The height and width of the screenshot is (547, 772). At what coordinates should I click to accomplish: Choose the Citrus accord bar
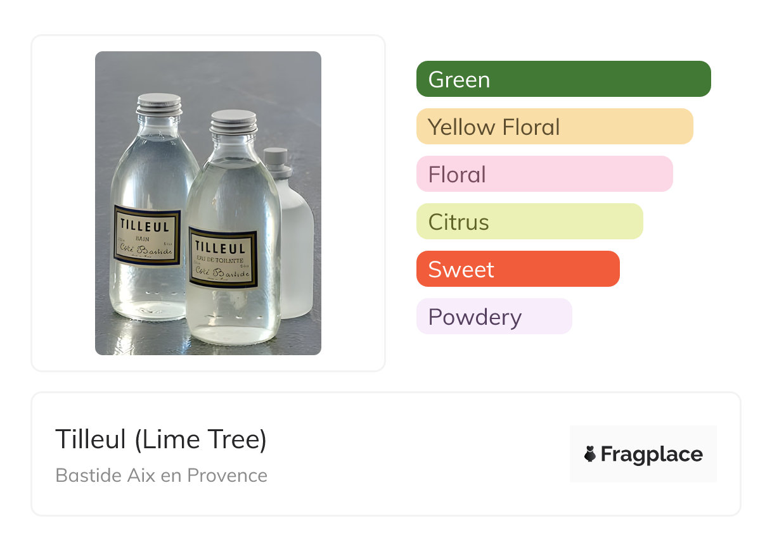click(529, 222)
